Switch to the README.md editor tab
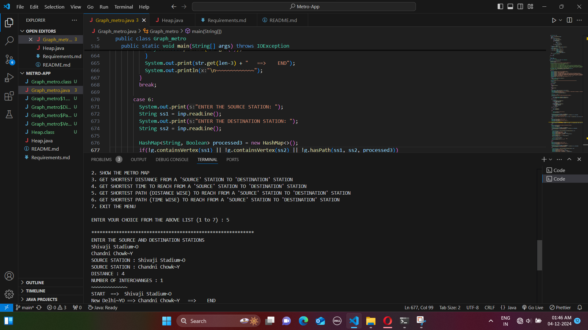 click(283, 20)
